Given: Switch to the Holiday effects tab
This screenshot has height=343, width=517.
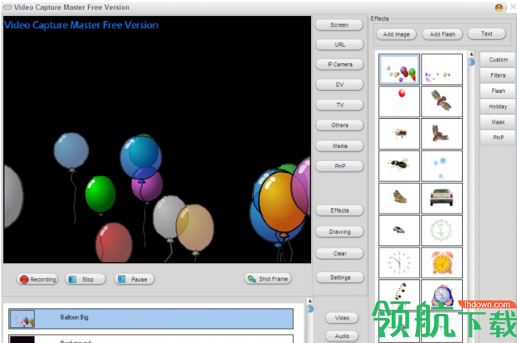Looking at the screenshot, I should coord(498,106).
